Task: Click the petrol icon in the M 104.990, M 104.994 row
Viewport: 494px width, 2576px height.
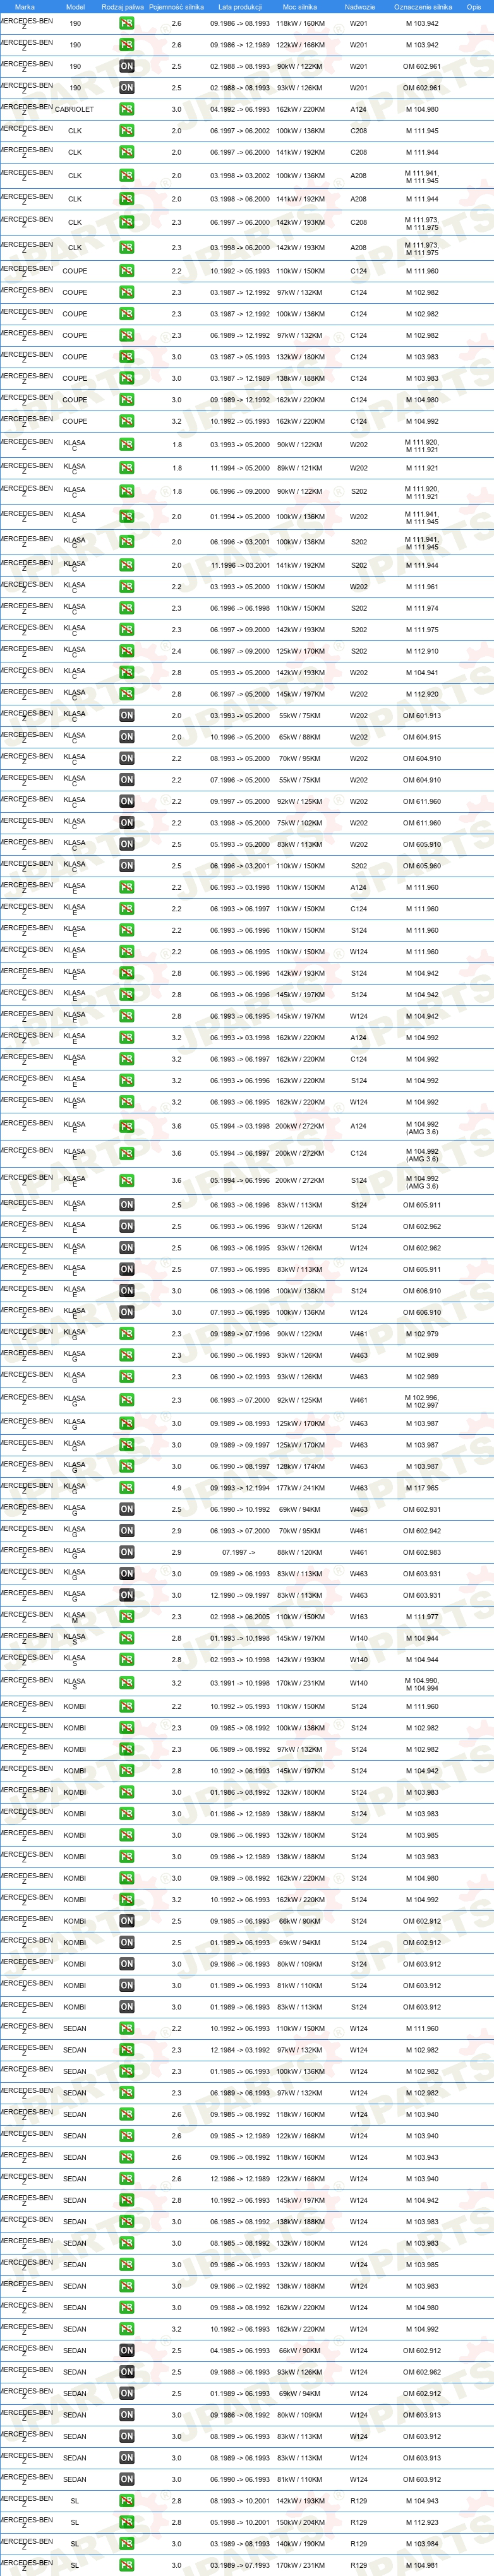Action: pos(127,1683)
